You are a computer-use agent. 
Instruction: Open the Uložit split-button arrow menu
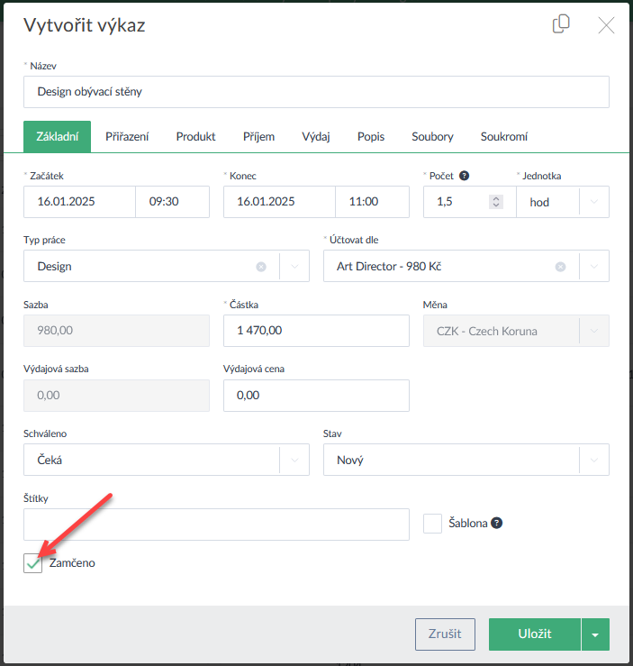pyautogui.click(x=595, y=634)
